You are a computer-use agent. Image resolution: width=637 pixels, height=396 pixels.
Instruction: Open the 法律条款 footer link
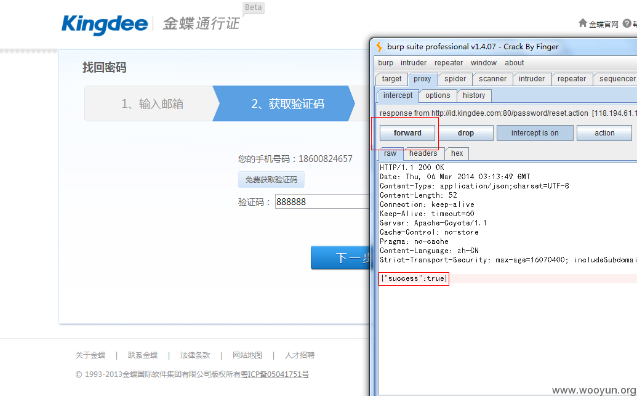[x=195, y=355]
